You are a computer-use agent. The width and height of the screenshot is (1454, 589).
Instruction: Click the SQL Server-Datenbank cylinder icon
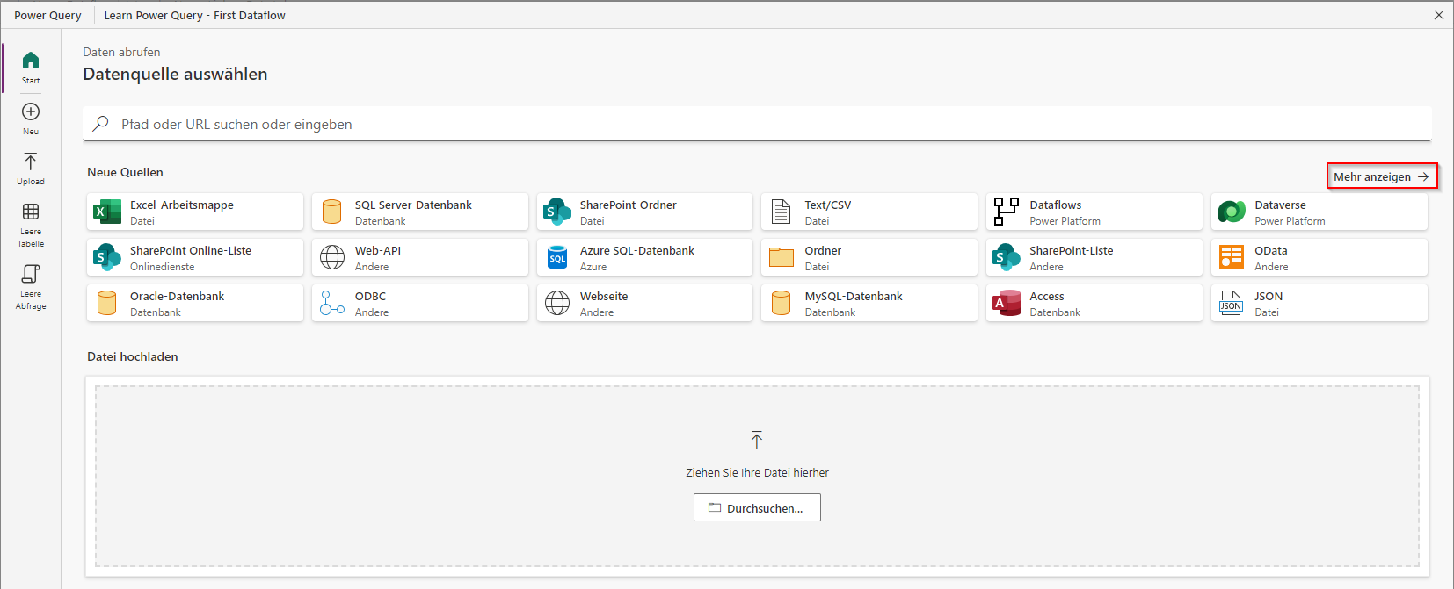point(331,212)
